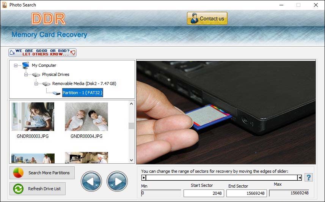The width and height of the screenshot is (325, 202).
Task: Collapse the Removable Media Disk2 node
Action: pos(36,84)
